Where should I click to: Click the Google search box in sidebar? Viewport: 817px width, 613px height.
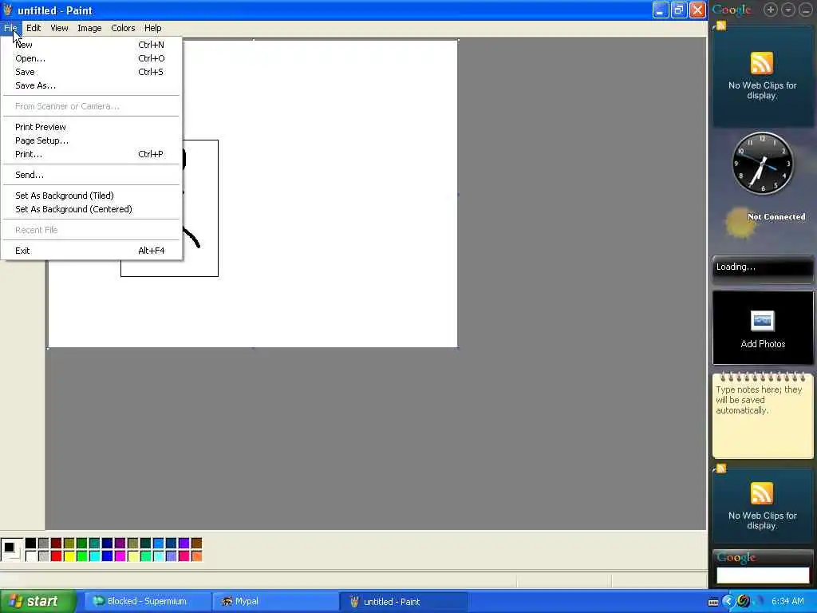point(763,575)
